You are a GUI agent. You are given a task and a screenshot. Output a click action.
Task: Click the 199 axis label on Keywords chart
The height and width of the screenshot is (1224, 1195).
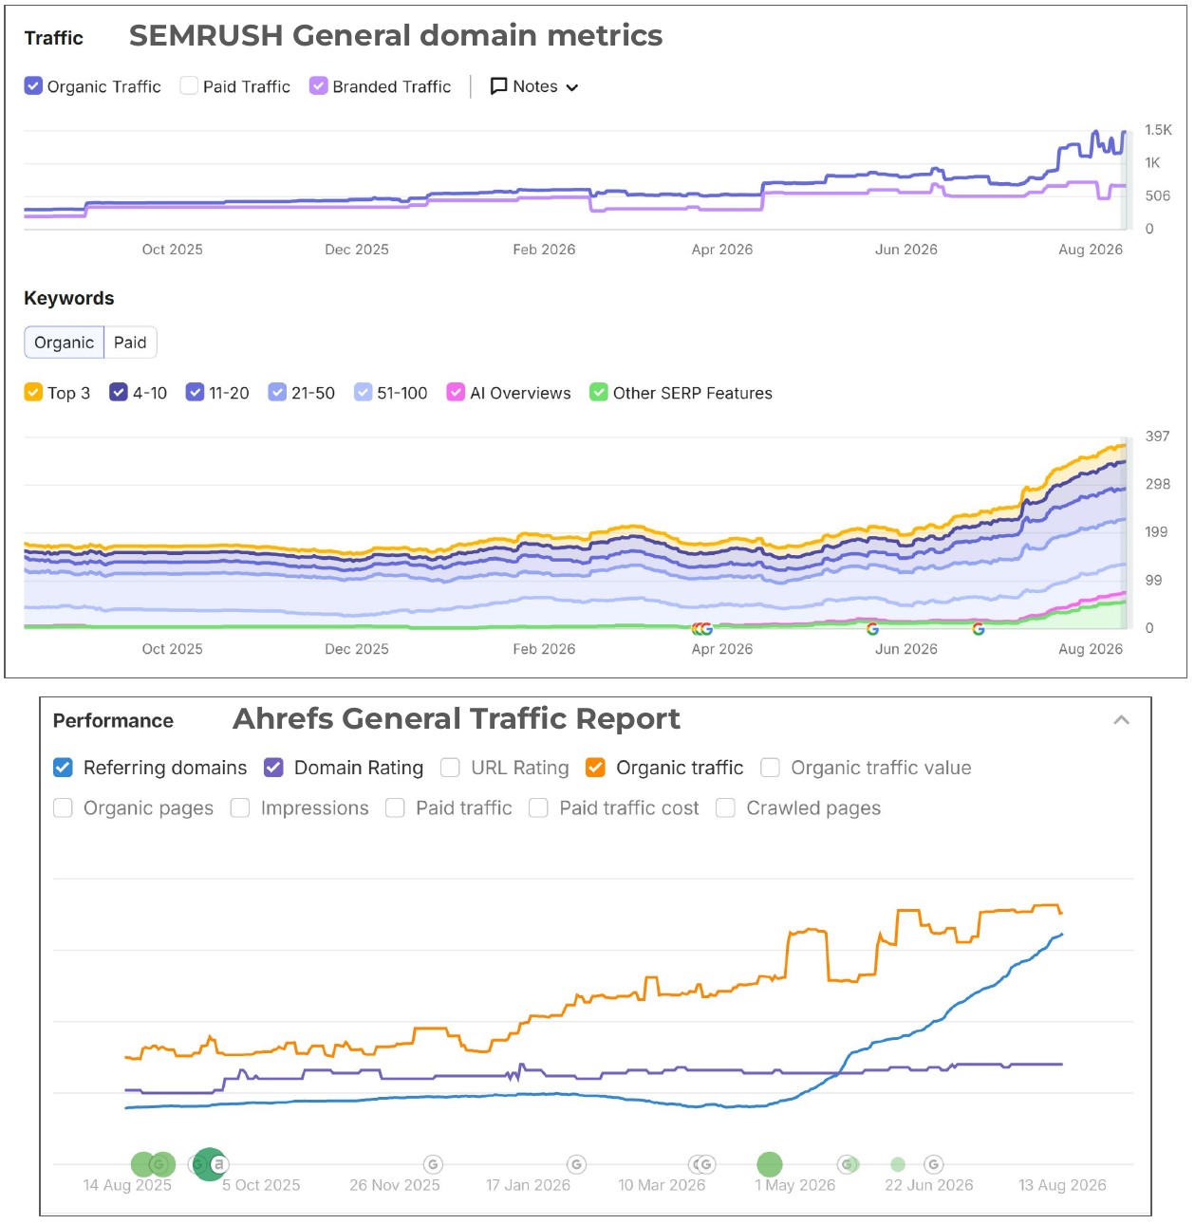click(x=1156, y=531)
